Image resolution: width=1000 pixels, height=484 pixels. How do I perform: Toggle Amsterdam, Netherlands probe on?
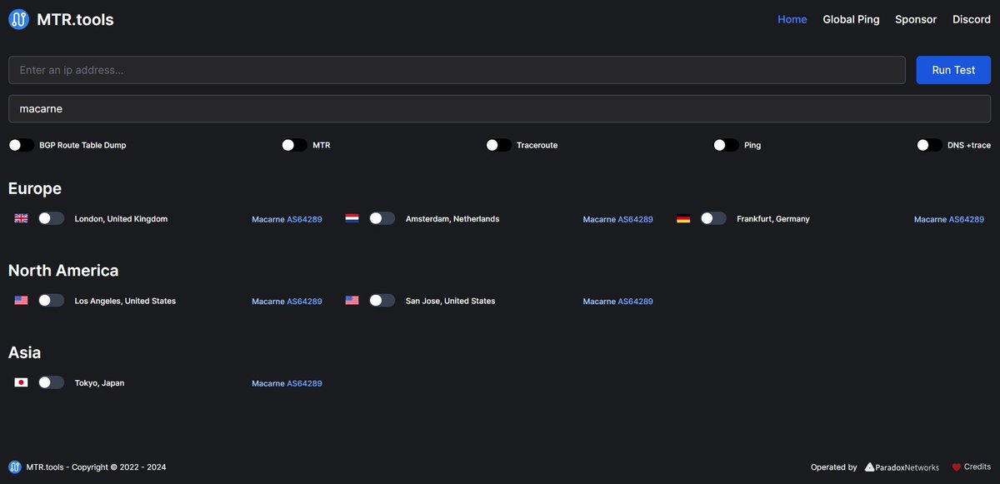[x=382, y=218]
